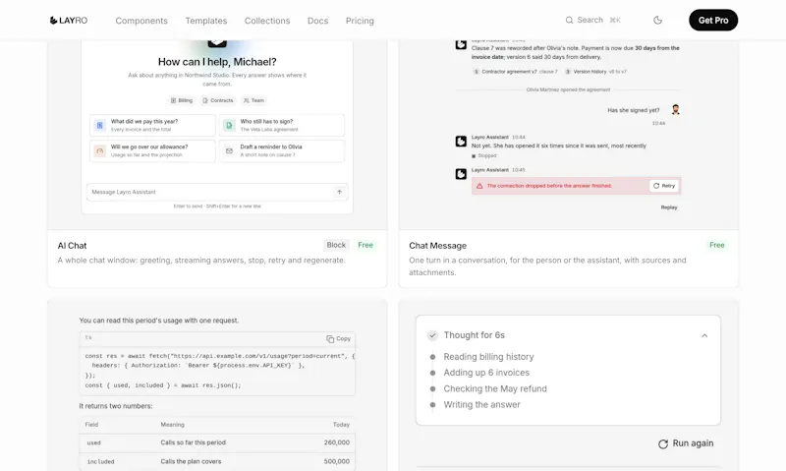The image size is (786, 471).
Task: Click the user avatar next to 'Has she signed yet?'
Action: [x=675, y=110]
